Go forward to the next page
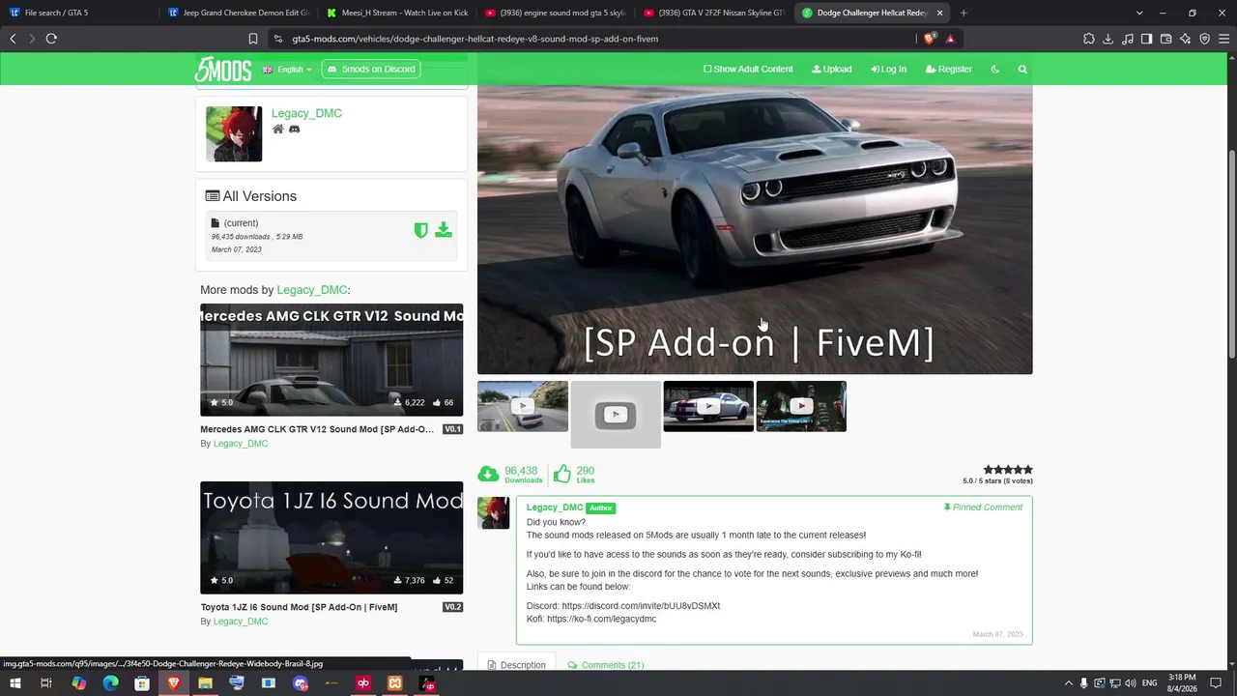 click(x=32, y=39)
